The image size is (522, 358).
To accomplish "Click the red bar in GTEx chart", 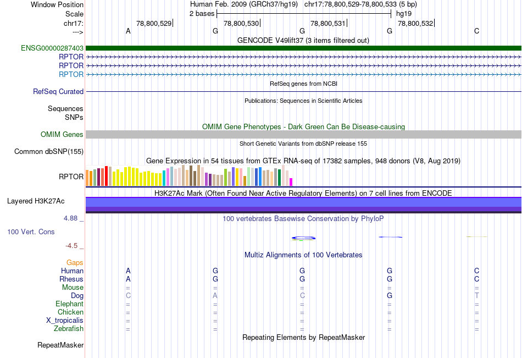I will click(x=106, y=176).
